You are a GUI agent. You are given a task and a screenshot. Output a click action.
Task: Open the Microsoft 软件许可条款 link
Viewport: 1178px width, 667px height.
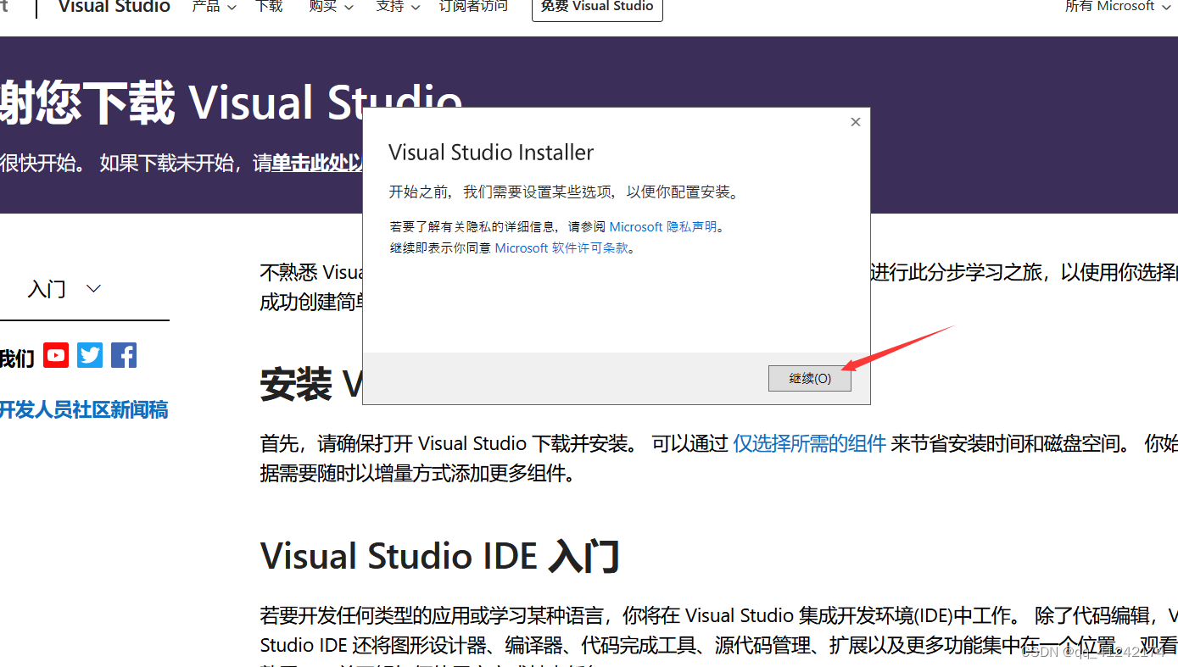[x=562, y=248]
